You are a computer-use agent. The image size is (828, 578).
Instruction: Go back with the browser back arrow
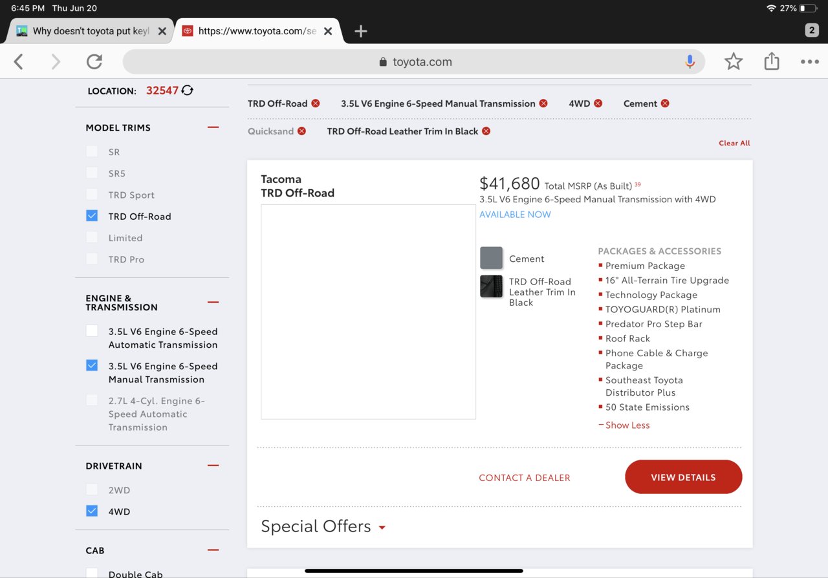tap(18, 62)
